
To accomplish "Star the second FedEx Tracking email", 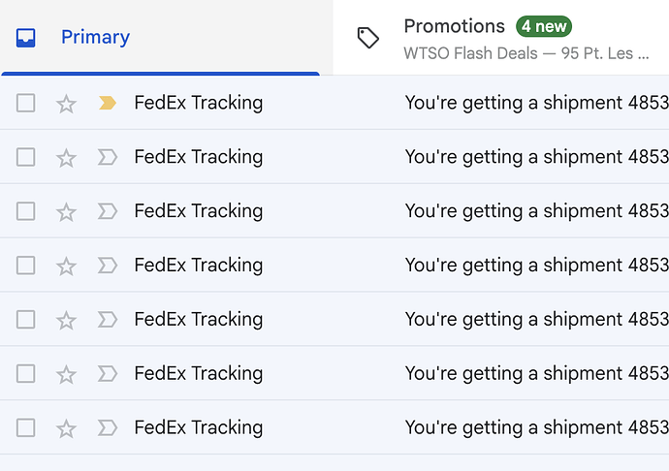I will tap(66, 157).
